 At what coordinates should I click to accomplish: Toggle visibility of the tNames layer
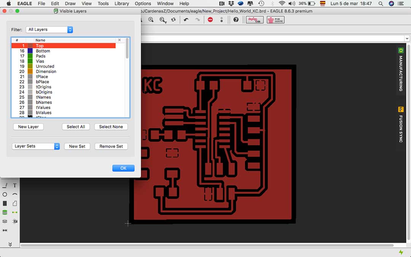[x=43, y=97]
